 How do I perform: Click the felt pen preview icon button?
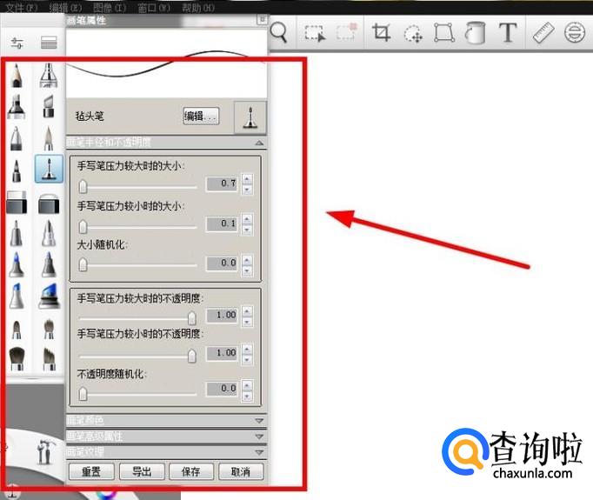pyautogui.click(x=250, y=117)
